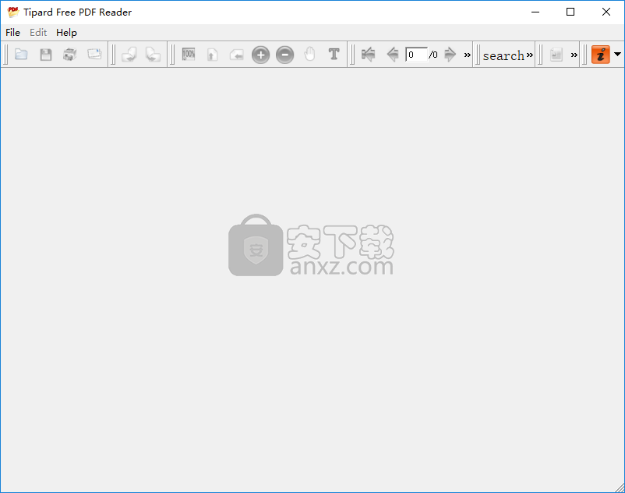The width and height of the screenshot is (625, 493).
Task: Click the file toolbar grip handle
Action: pyautogui.click(x=5, y=55)
